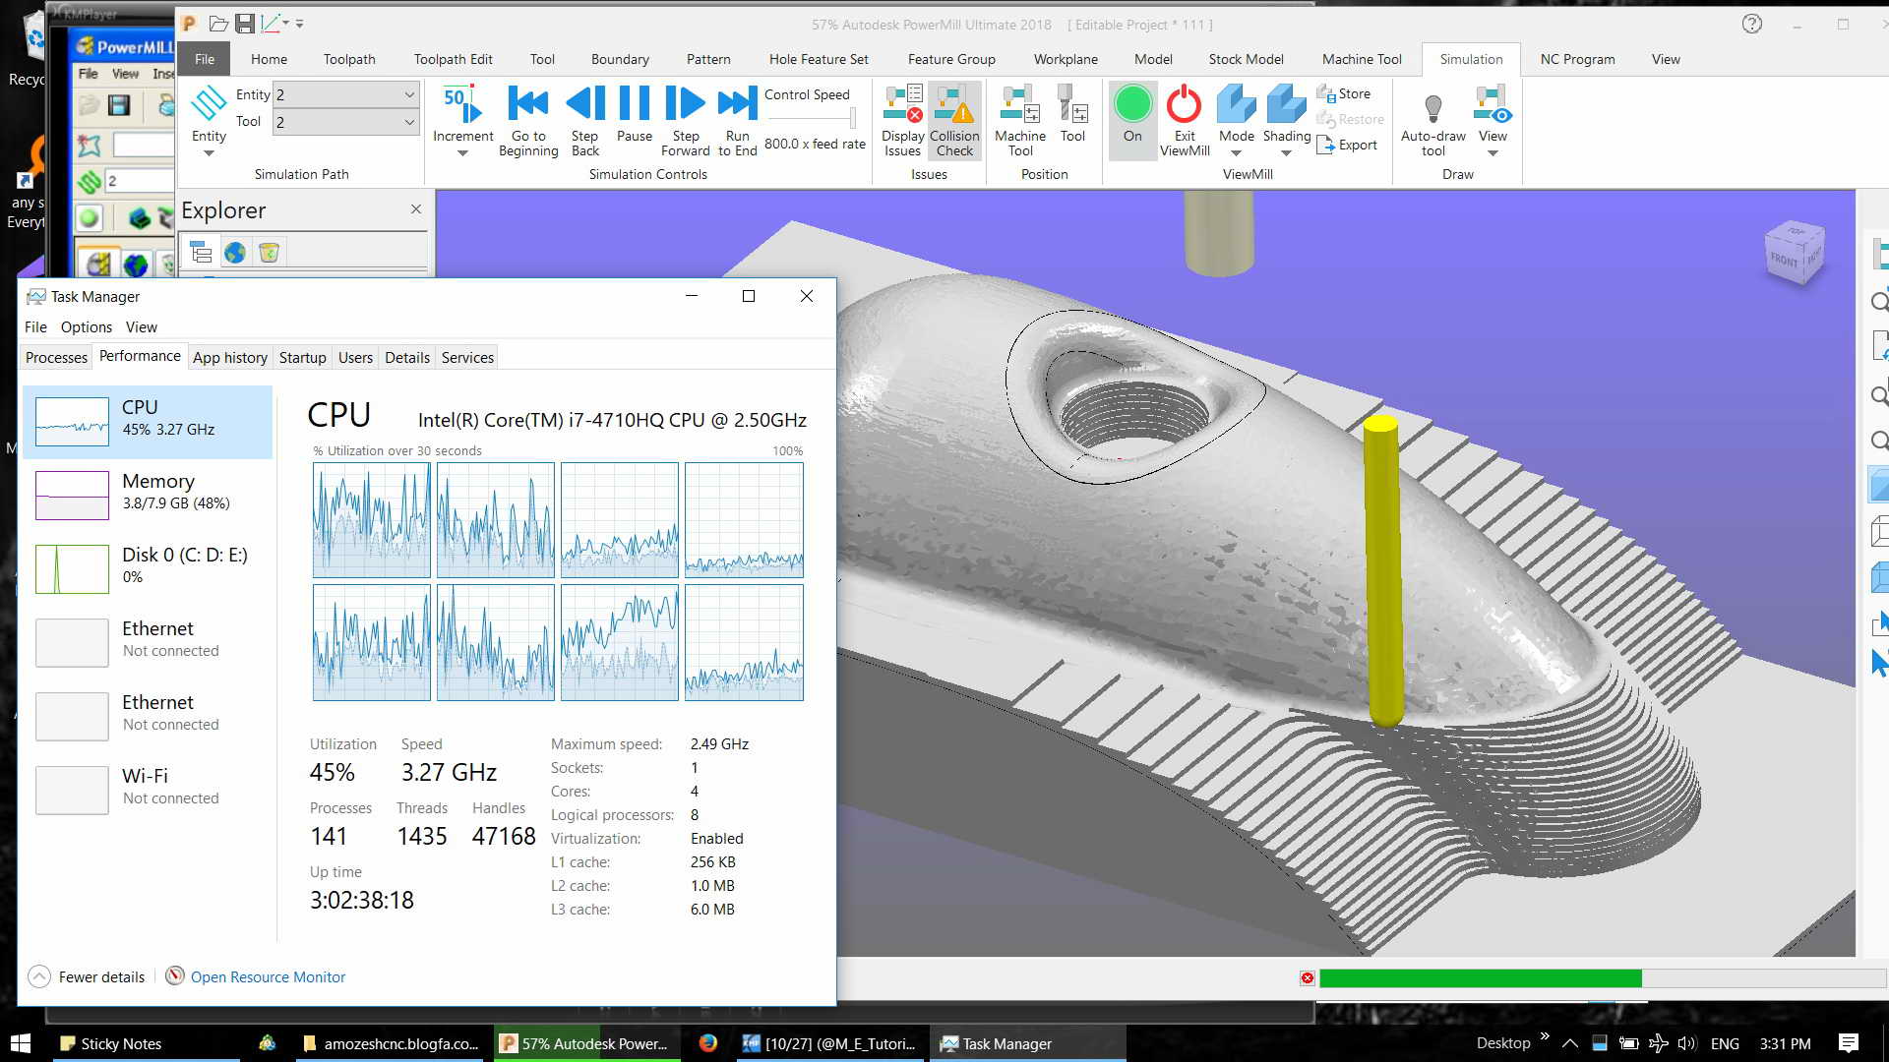The image size is (1889, 1062).
Task: Click Step Forward simulation button
Action: click(x=686, y=120)
